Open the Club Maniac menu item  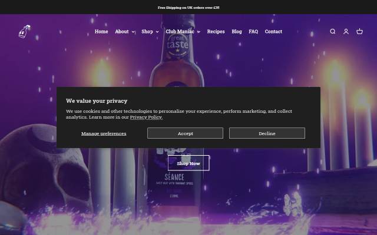pos(180,31)
